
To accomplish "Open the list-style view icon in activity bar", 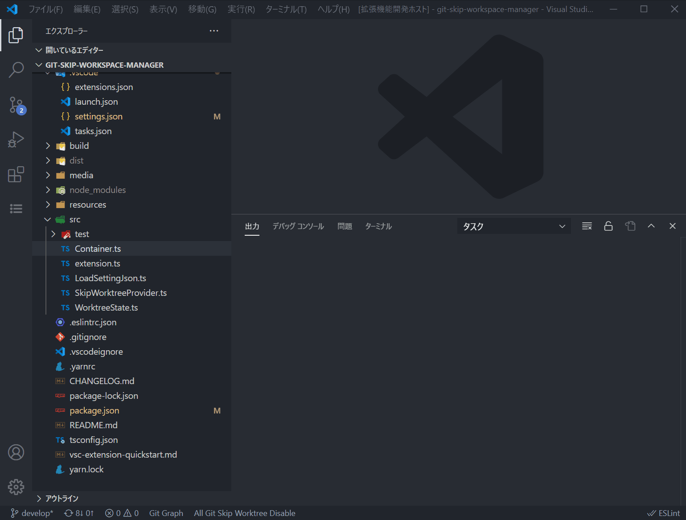I will coord(16,209).
